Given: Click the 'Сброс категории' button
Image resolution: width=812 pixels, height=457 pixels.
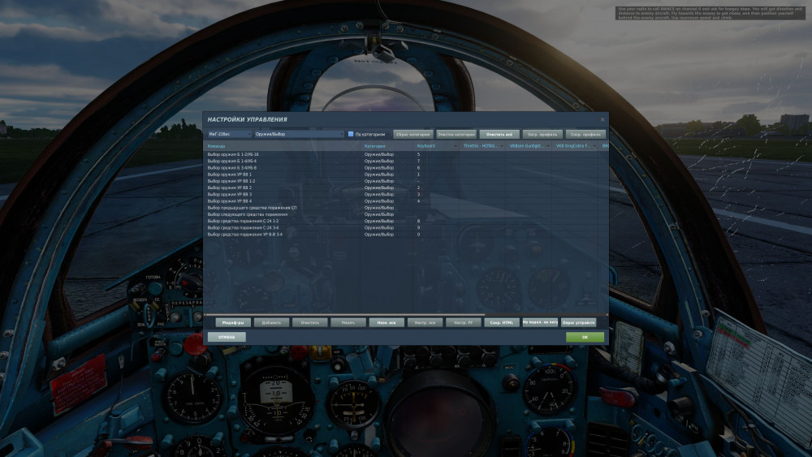Looking at the screenshot, I should click(x=412, y=134).
